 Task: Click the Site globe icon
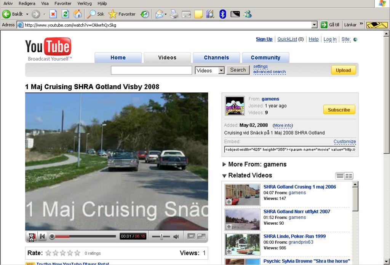pyautogui.click(x=355, y=40)
